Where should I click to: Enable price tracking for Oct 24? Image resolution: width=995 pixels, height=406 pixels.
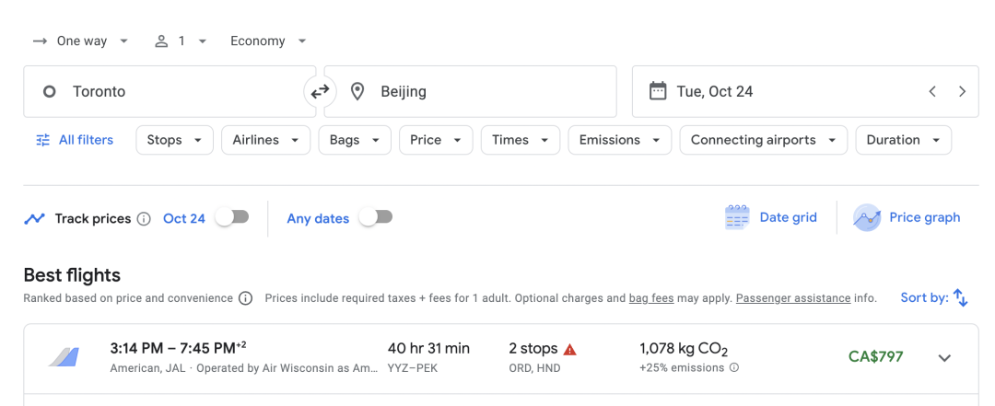pos(231,217)
